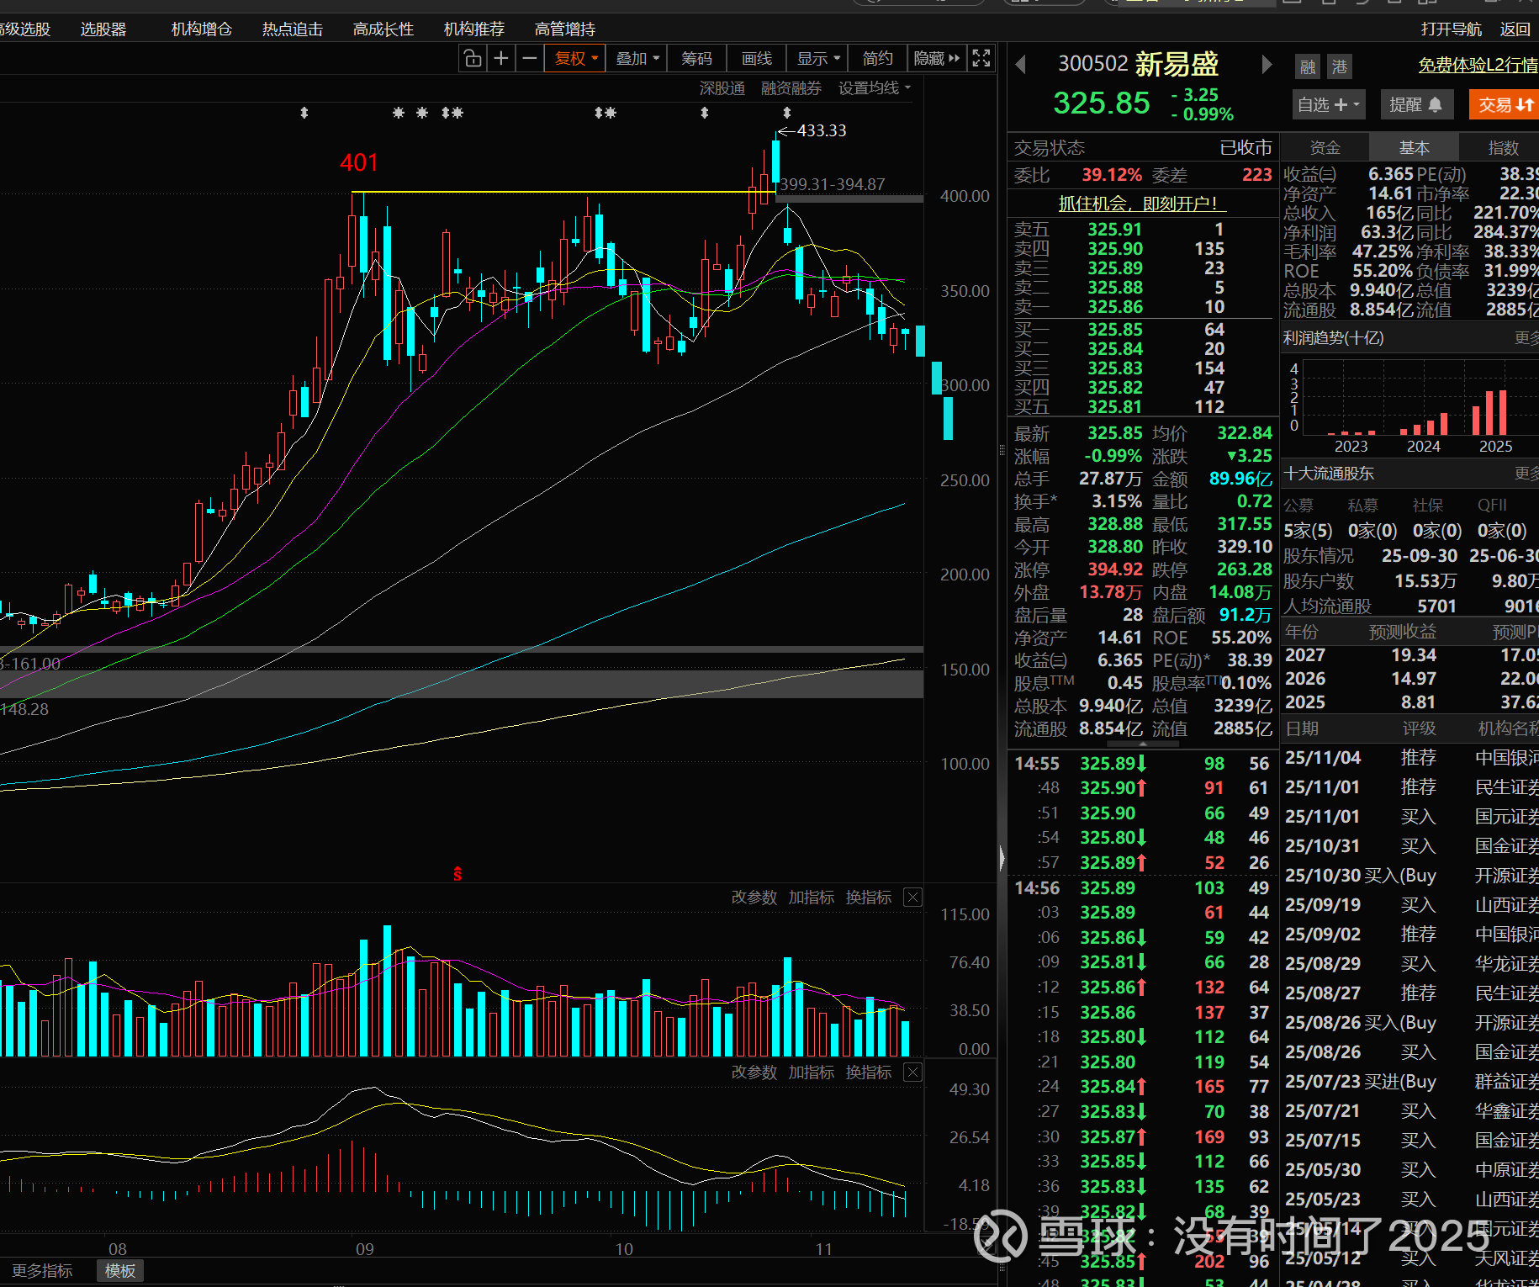Click 改参数 on MACD panel
Screen dimensions: 1539x1287
(754, 1072)
